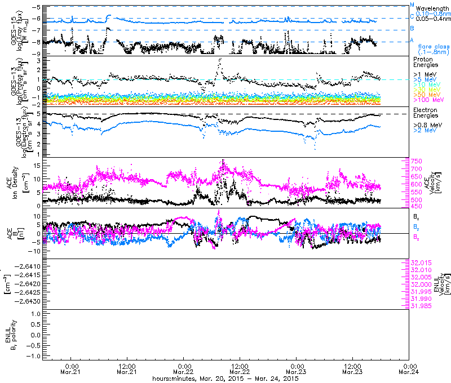451x383 pixels.
Task: Click the -2.6410 tick on ENLIL density axis
Action: point(27,266)
